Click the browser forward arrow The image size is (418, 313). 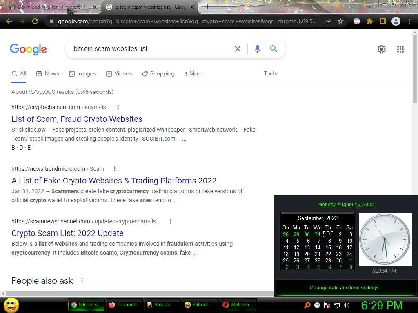pos(22,21)
